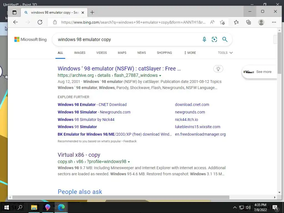Expand the archive.org URL dropdown arrow
This screenshot has width=284, height=213.
tap(160, 75)
